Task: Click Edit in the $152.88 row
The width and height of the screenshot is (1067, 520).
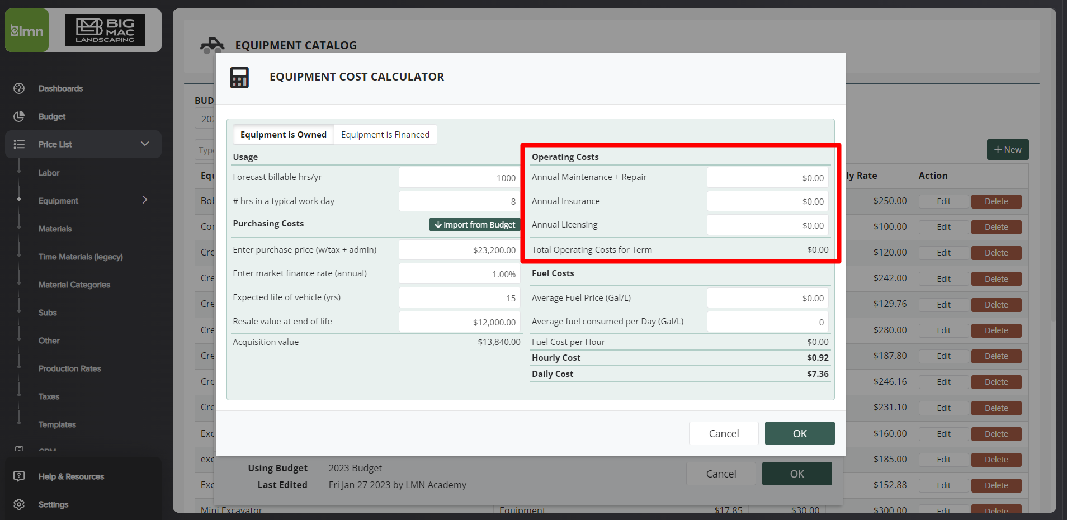Action: point(944,485)
